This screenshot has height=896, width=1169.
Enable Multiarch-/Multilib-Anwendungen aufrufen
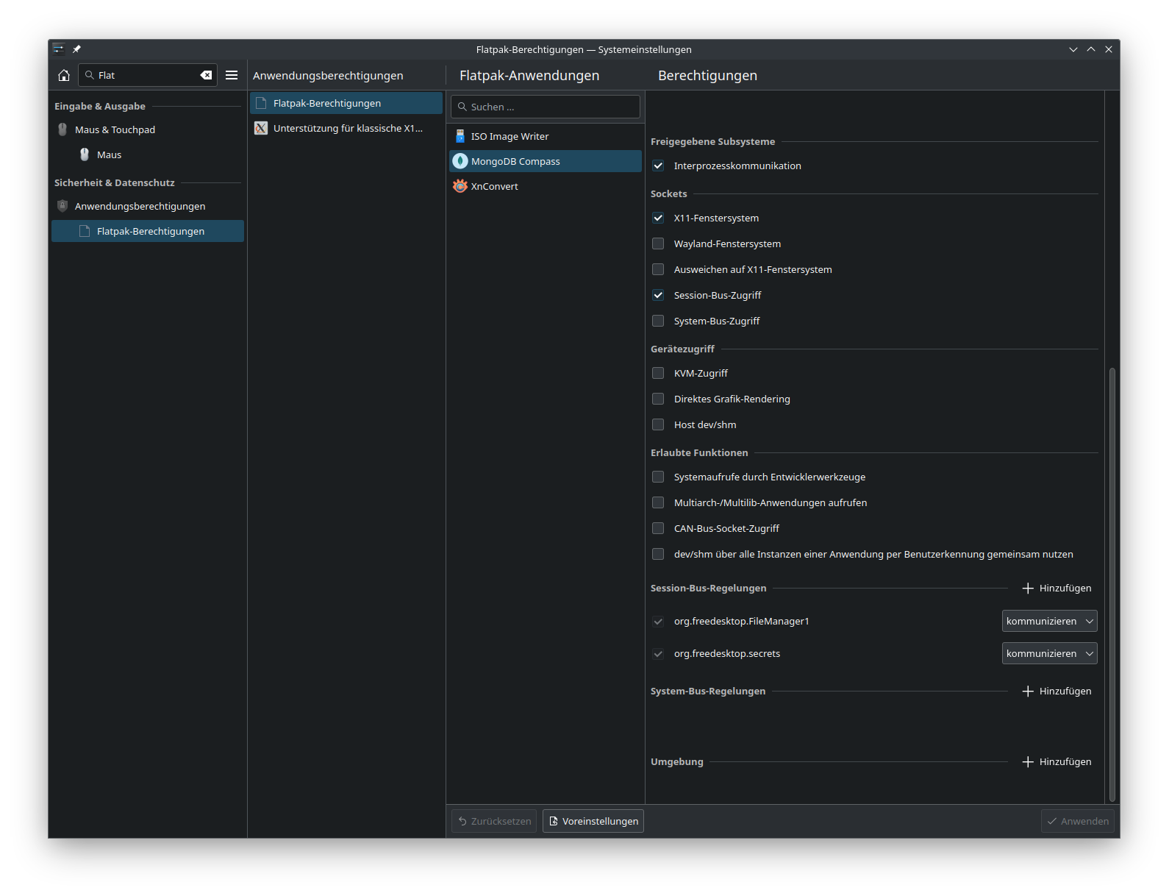(x=658, y=502)
